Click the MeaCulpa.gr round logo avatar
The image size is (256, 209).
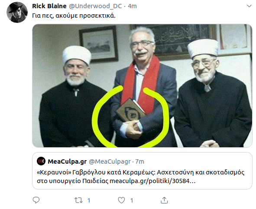pyautogui.click(x=41, y=161)
